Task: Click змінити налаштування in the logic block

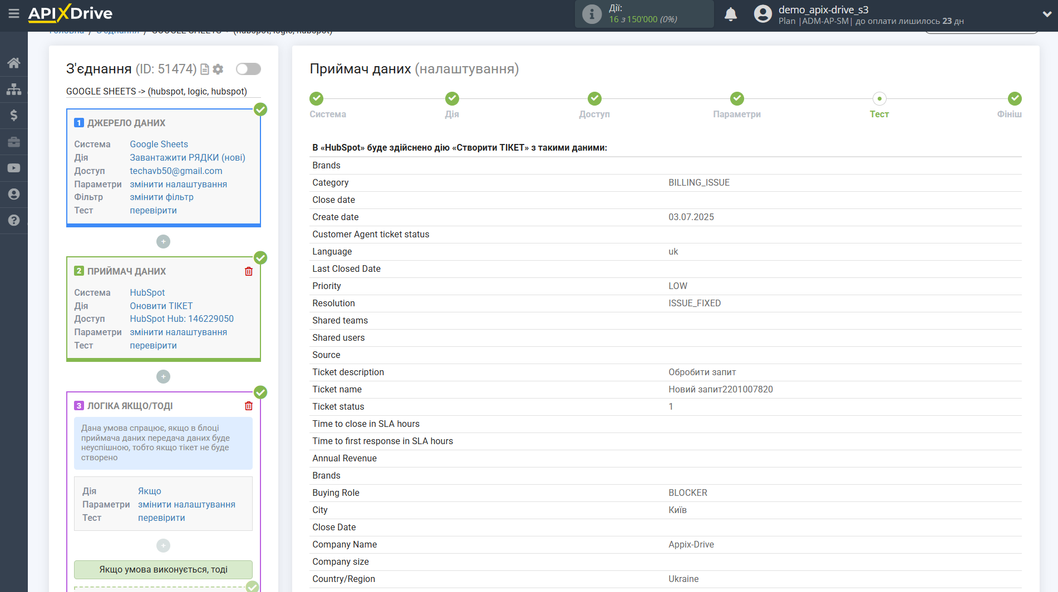Action: (186, 504)
